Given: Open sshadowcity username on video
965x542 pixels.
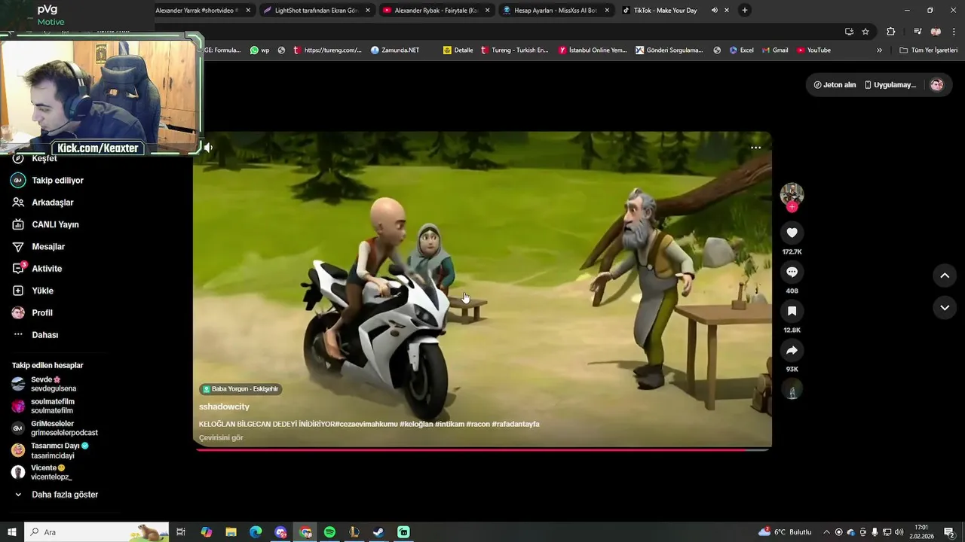Looking at the screenshot, I should tap(224, 406).
